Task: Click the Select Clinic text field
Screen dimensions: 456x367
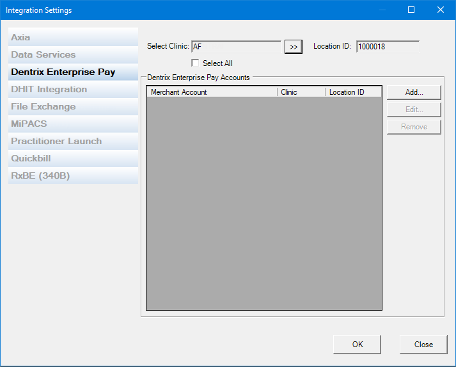Action: 236,47
